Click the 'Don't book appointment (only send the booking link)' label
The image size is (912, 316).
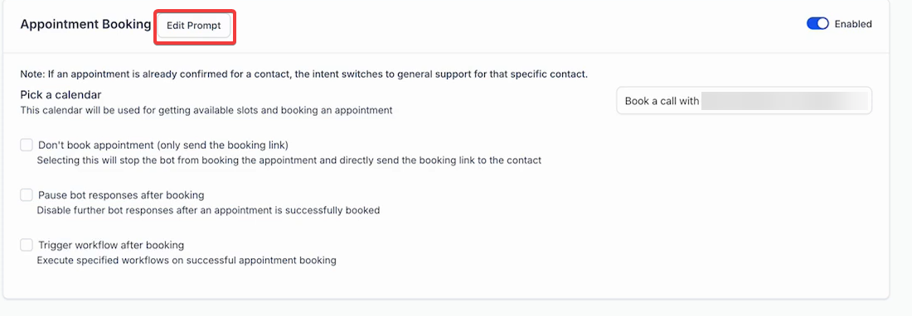(x=163, y=145)
